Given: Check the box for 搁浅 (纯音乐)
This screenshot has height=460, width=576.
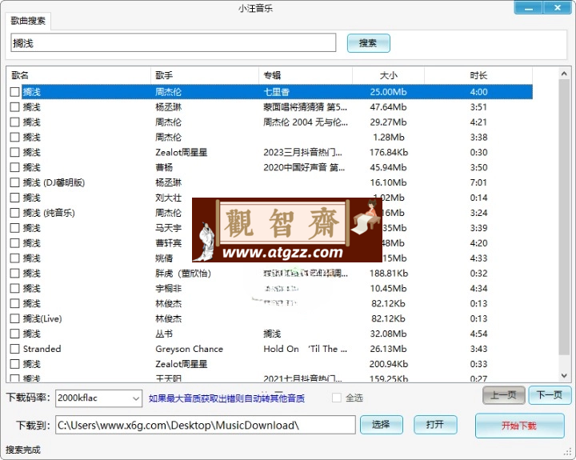Looking at the screenshot, I should tap(14, 213).
